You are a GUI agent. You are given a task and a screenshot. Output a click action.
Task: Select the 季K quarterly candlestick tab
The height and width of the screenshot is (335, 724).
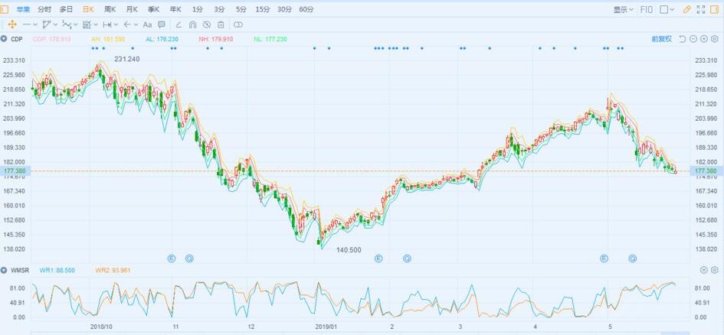pos(153,9)
